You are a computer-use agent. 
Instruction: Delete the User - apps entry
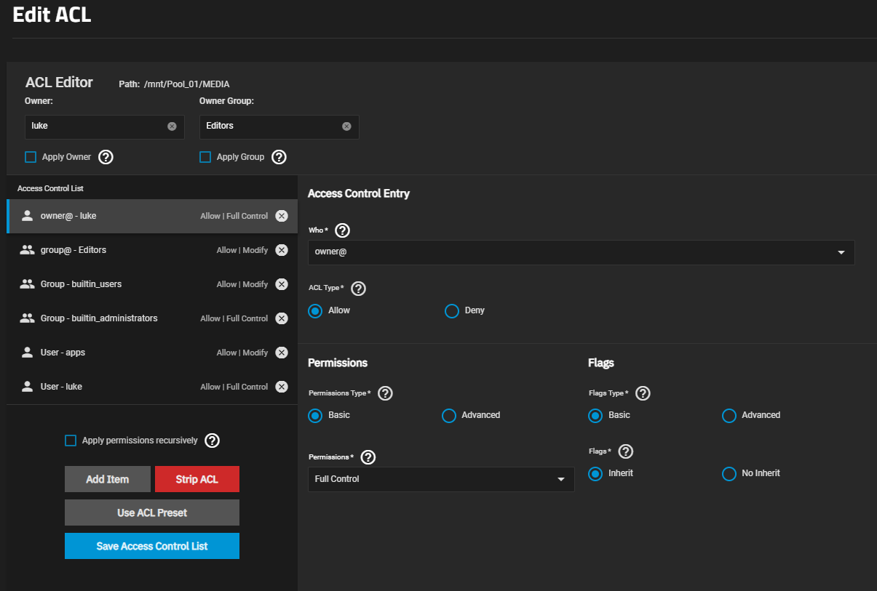coord(282,353)
